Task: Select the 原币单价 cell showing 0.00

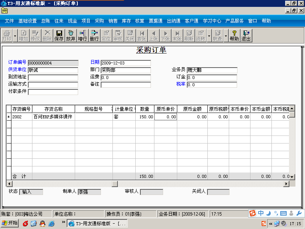Action: (165, 117)
